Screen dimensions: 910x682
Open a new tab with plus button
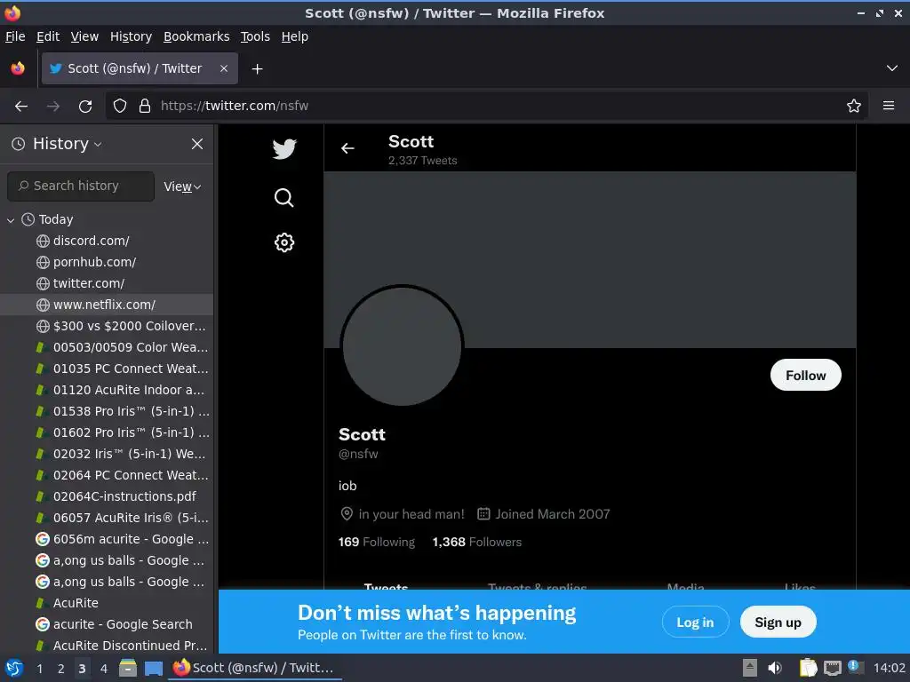tap(257, 69)
